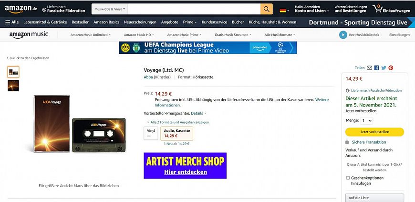The width and height of the screenshot is (415, 202).
Task: Click the Amazon.de logo
Action: click(x=21, y=9)
